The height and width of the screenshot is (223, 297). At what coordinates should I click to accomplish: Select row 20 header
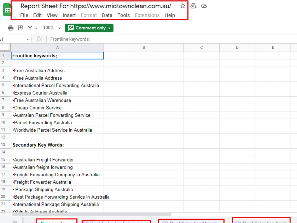point(5,197)
